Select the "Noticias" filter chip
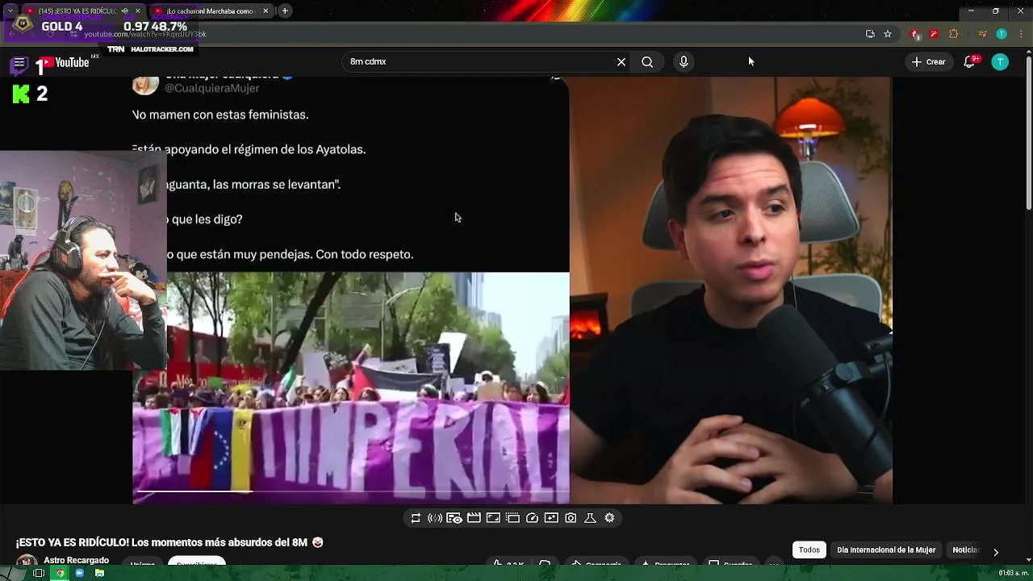 [x=965, y=550]
